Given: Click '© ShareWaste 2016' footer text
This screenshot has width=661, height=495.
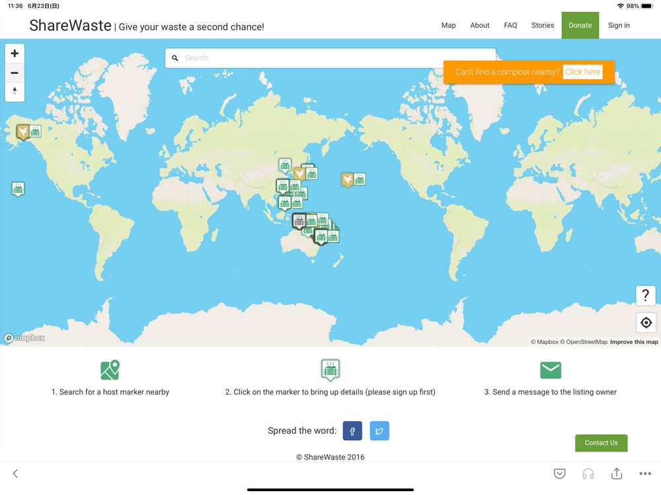Looking at the screenshot, I should tap(330, 457).
